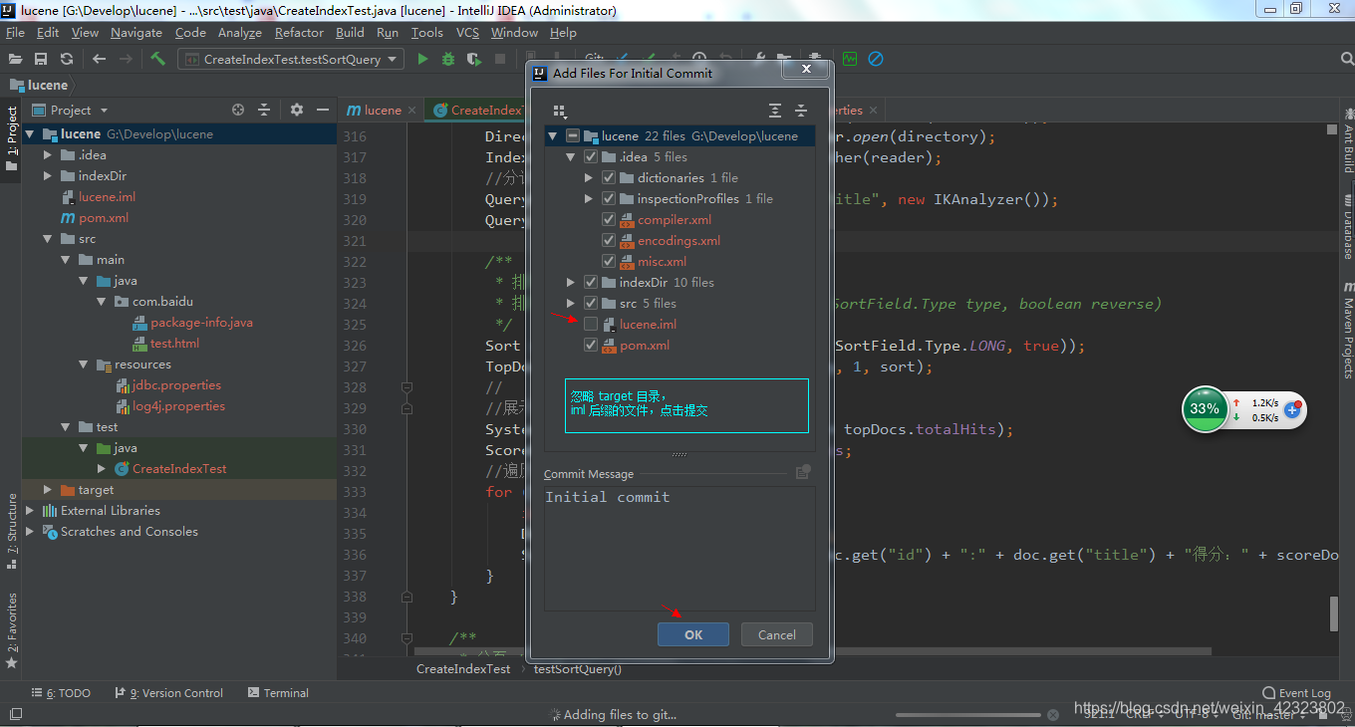Click the Back navigation arrow
This screenshot has width=1355, height=727.
click(99, 59)
